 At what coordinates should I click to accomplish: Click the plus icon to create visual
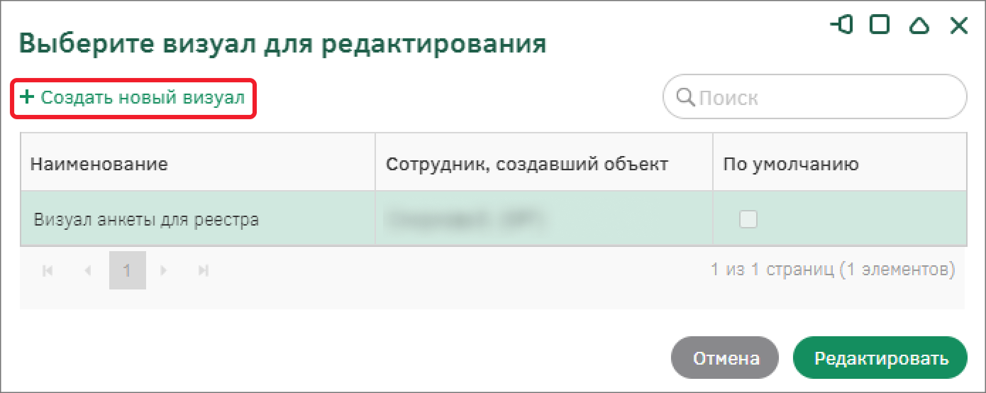pos(27,97)
